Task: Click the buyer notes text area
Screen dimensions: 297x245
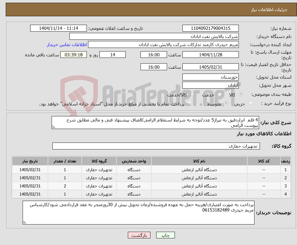Action: coord(138,213)
